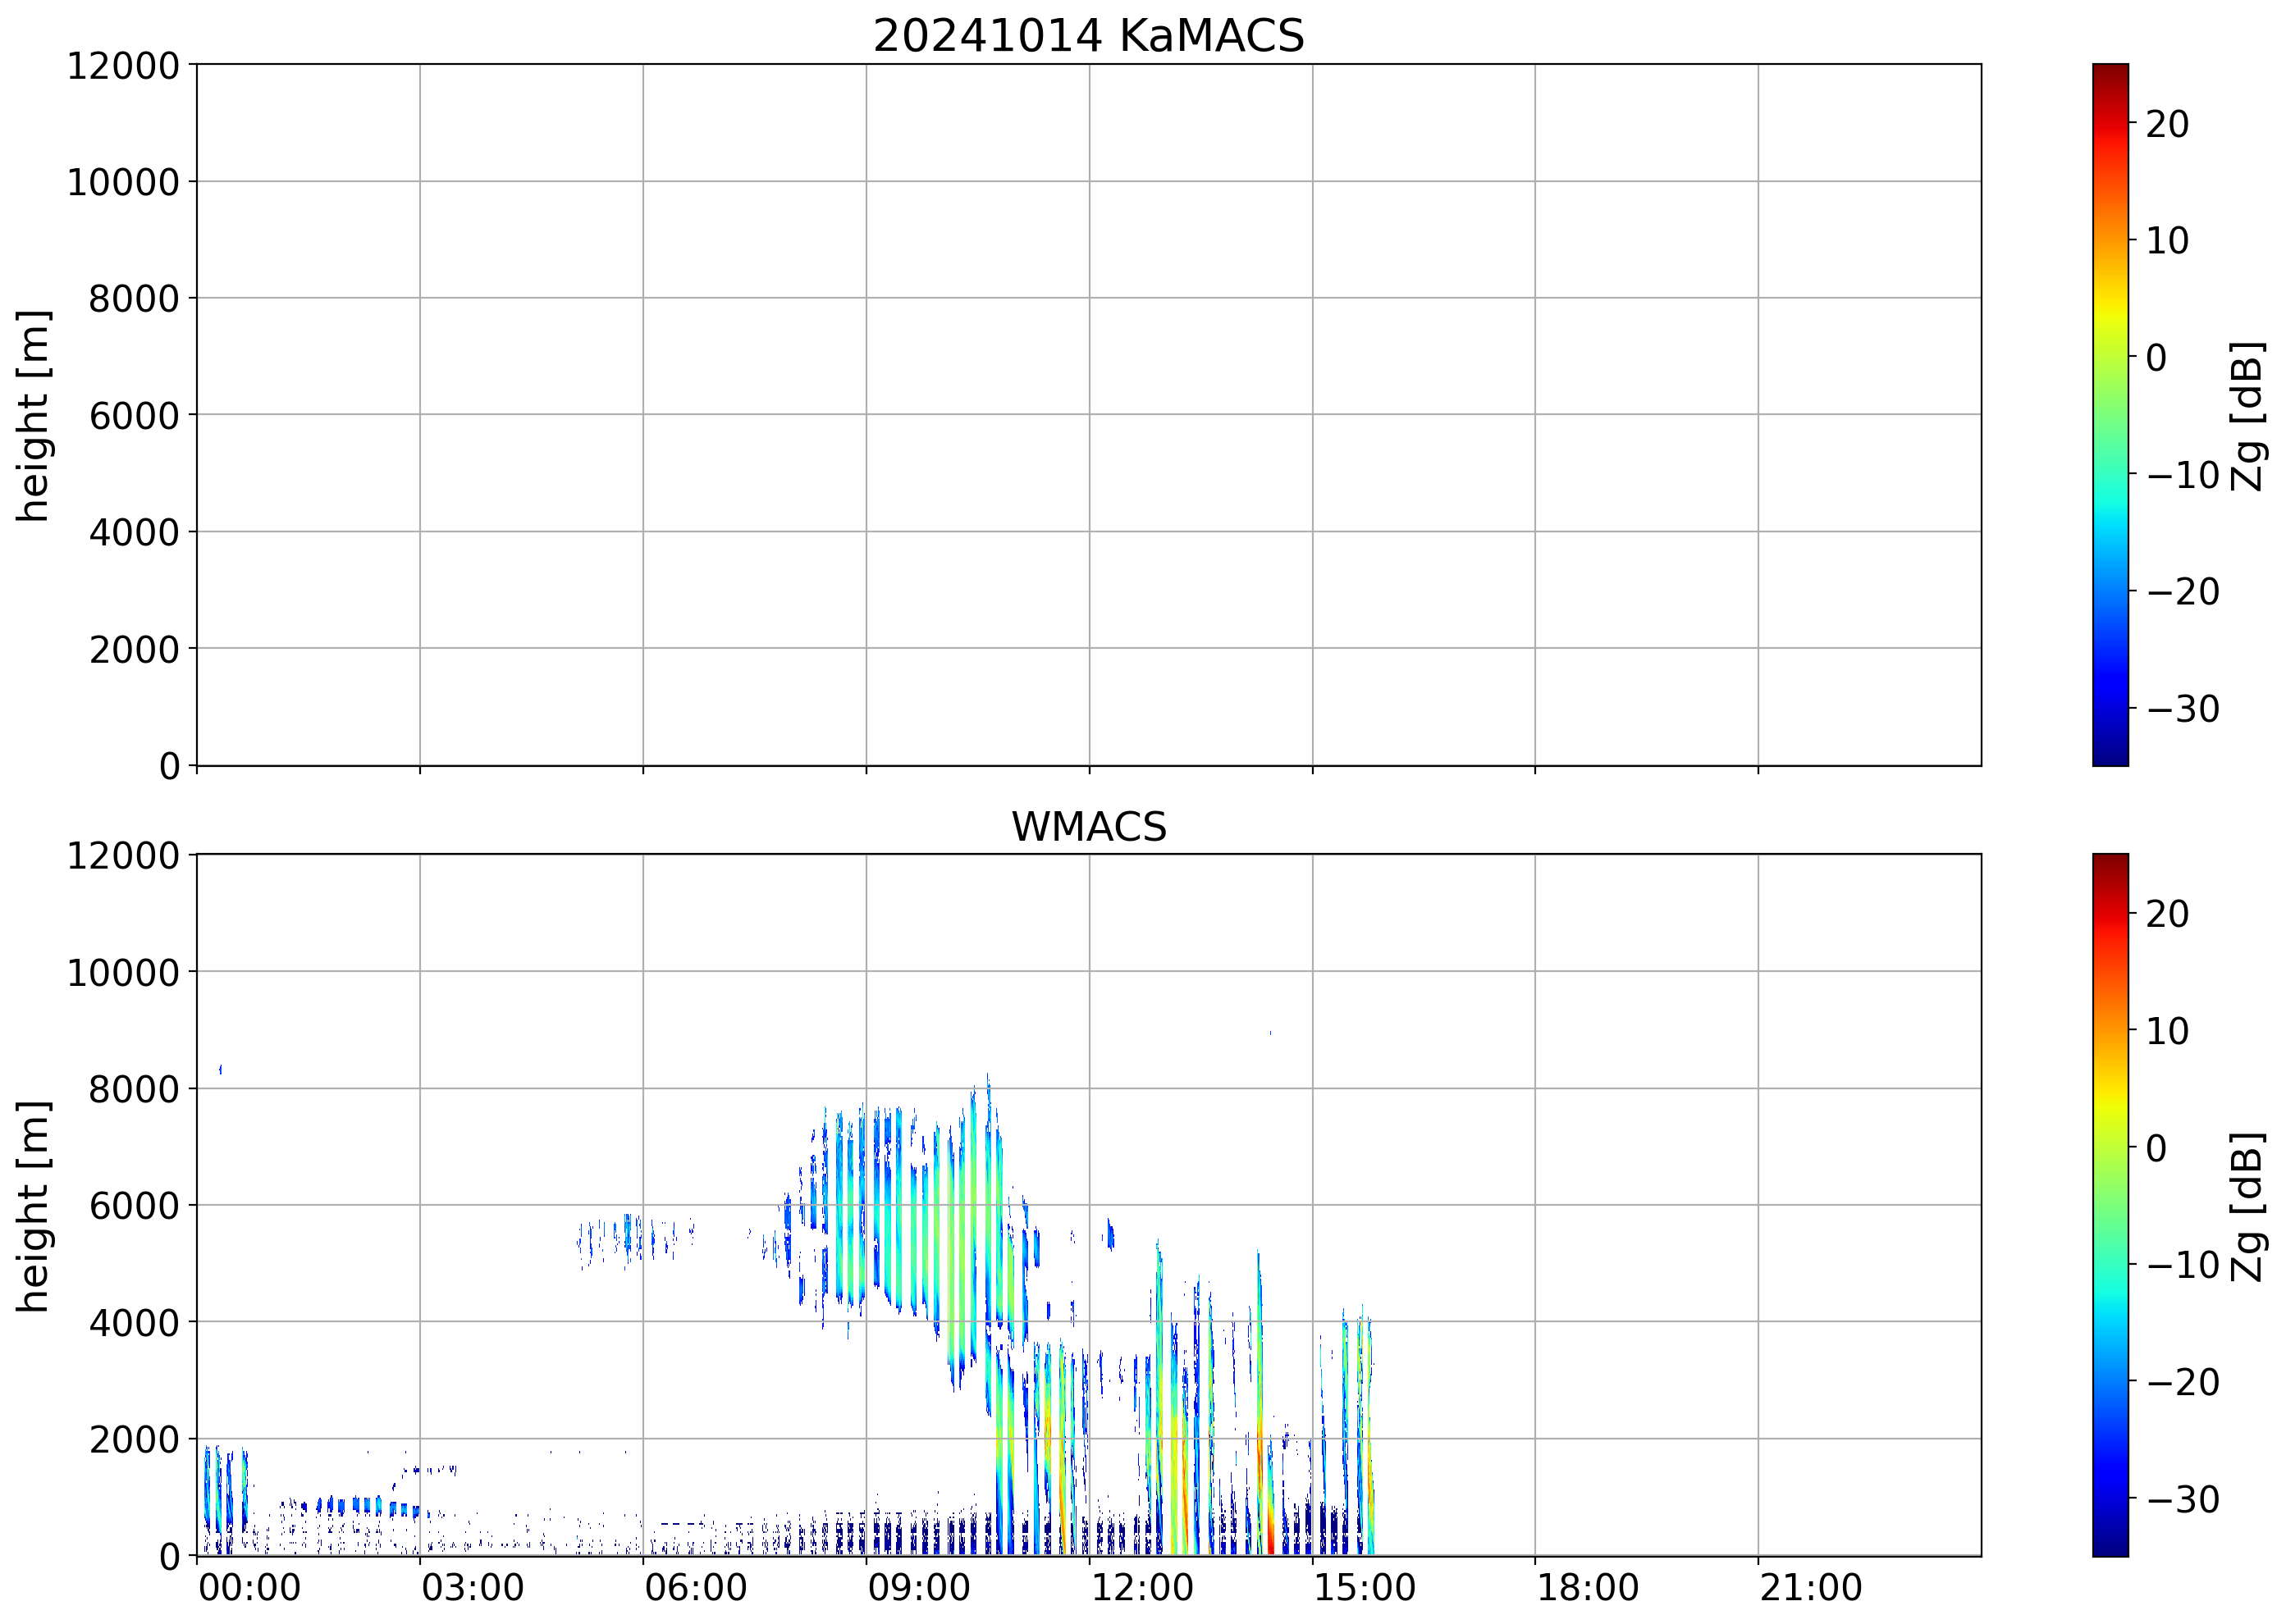Click the 00:00 time axis tick label
The image size is (2286, 1624).
(249, 1588)
